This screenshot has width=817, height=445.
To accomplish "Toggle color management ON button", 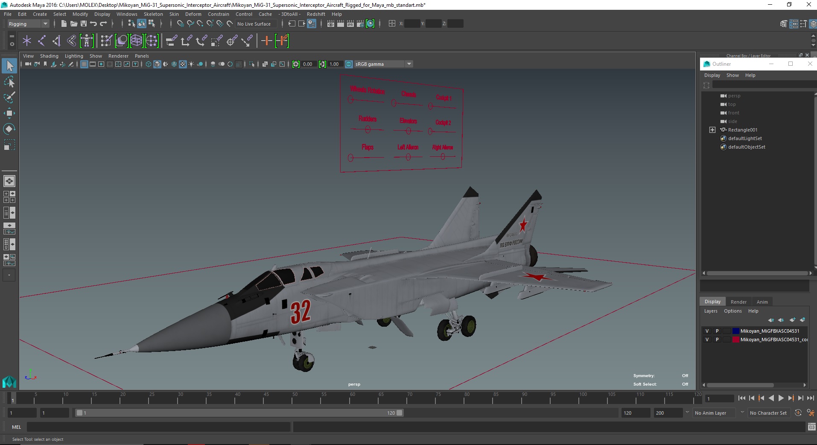I will click(x=349, y=64).
